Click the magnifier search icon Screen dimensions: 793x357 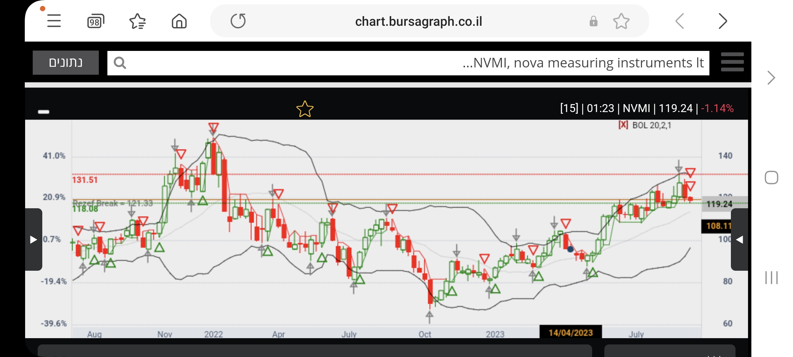pos(120,63)
